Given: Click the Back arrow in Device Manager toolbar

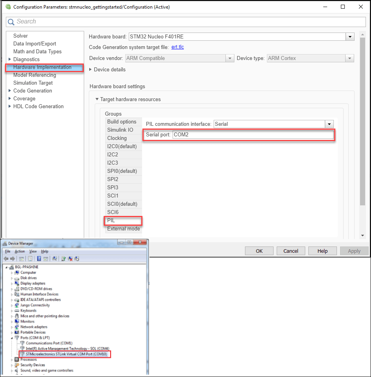Looking at the screenshot, I should pos(6,259).
